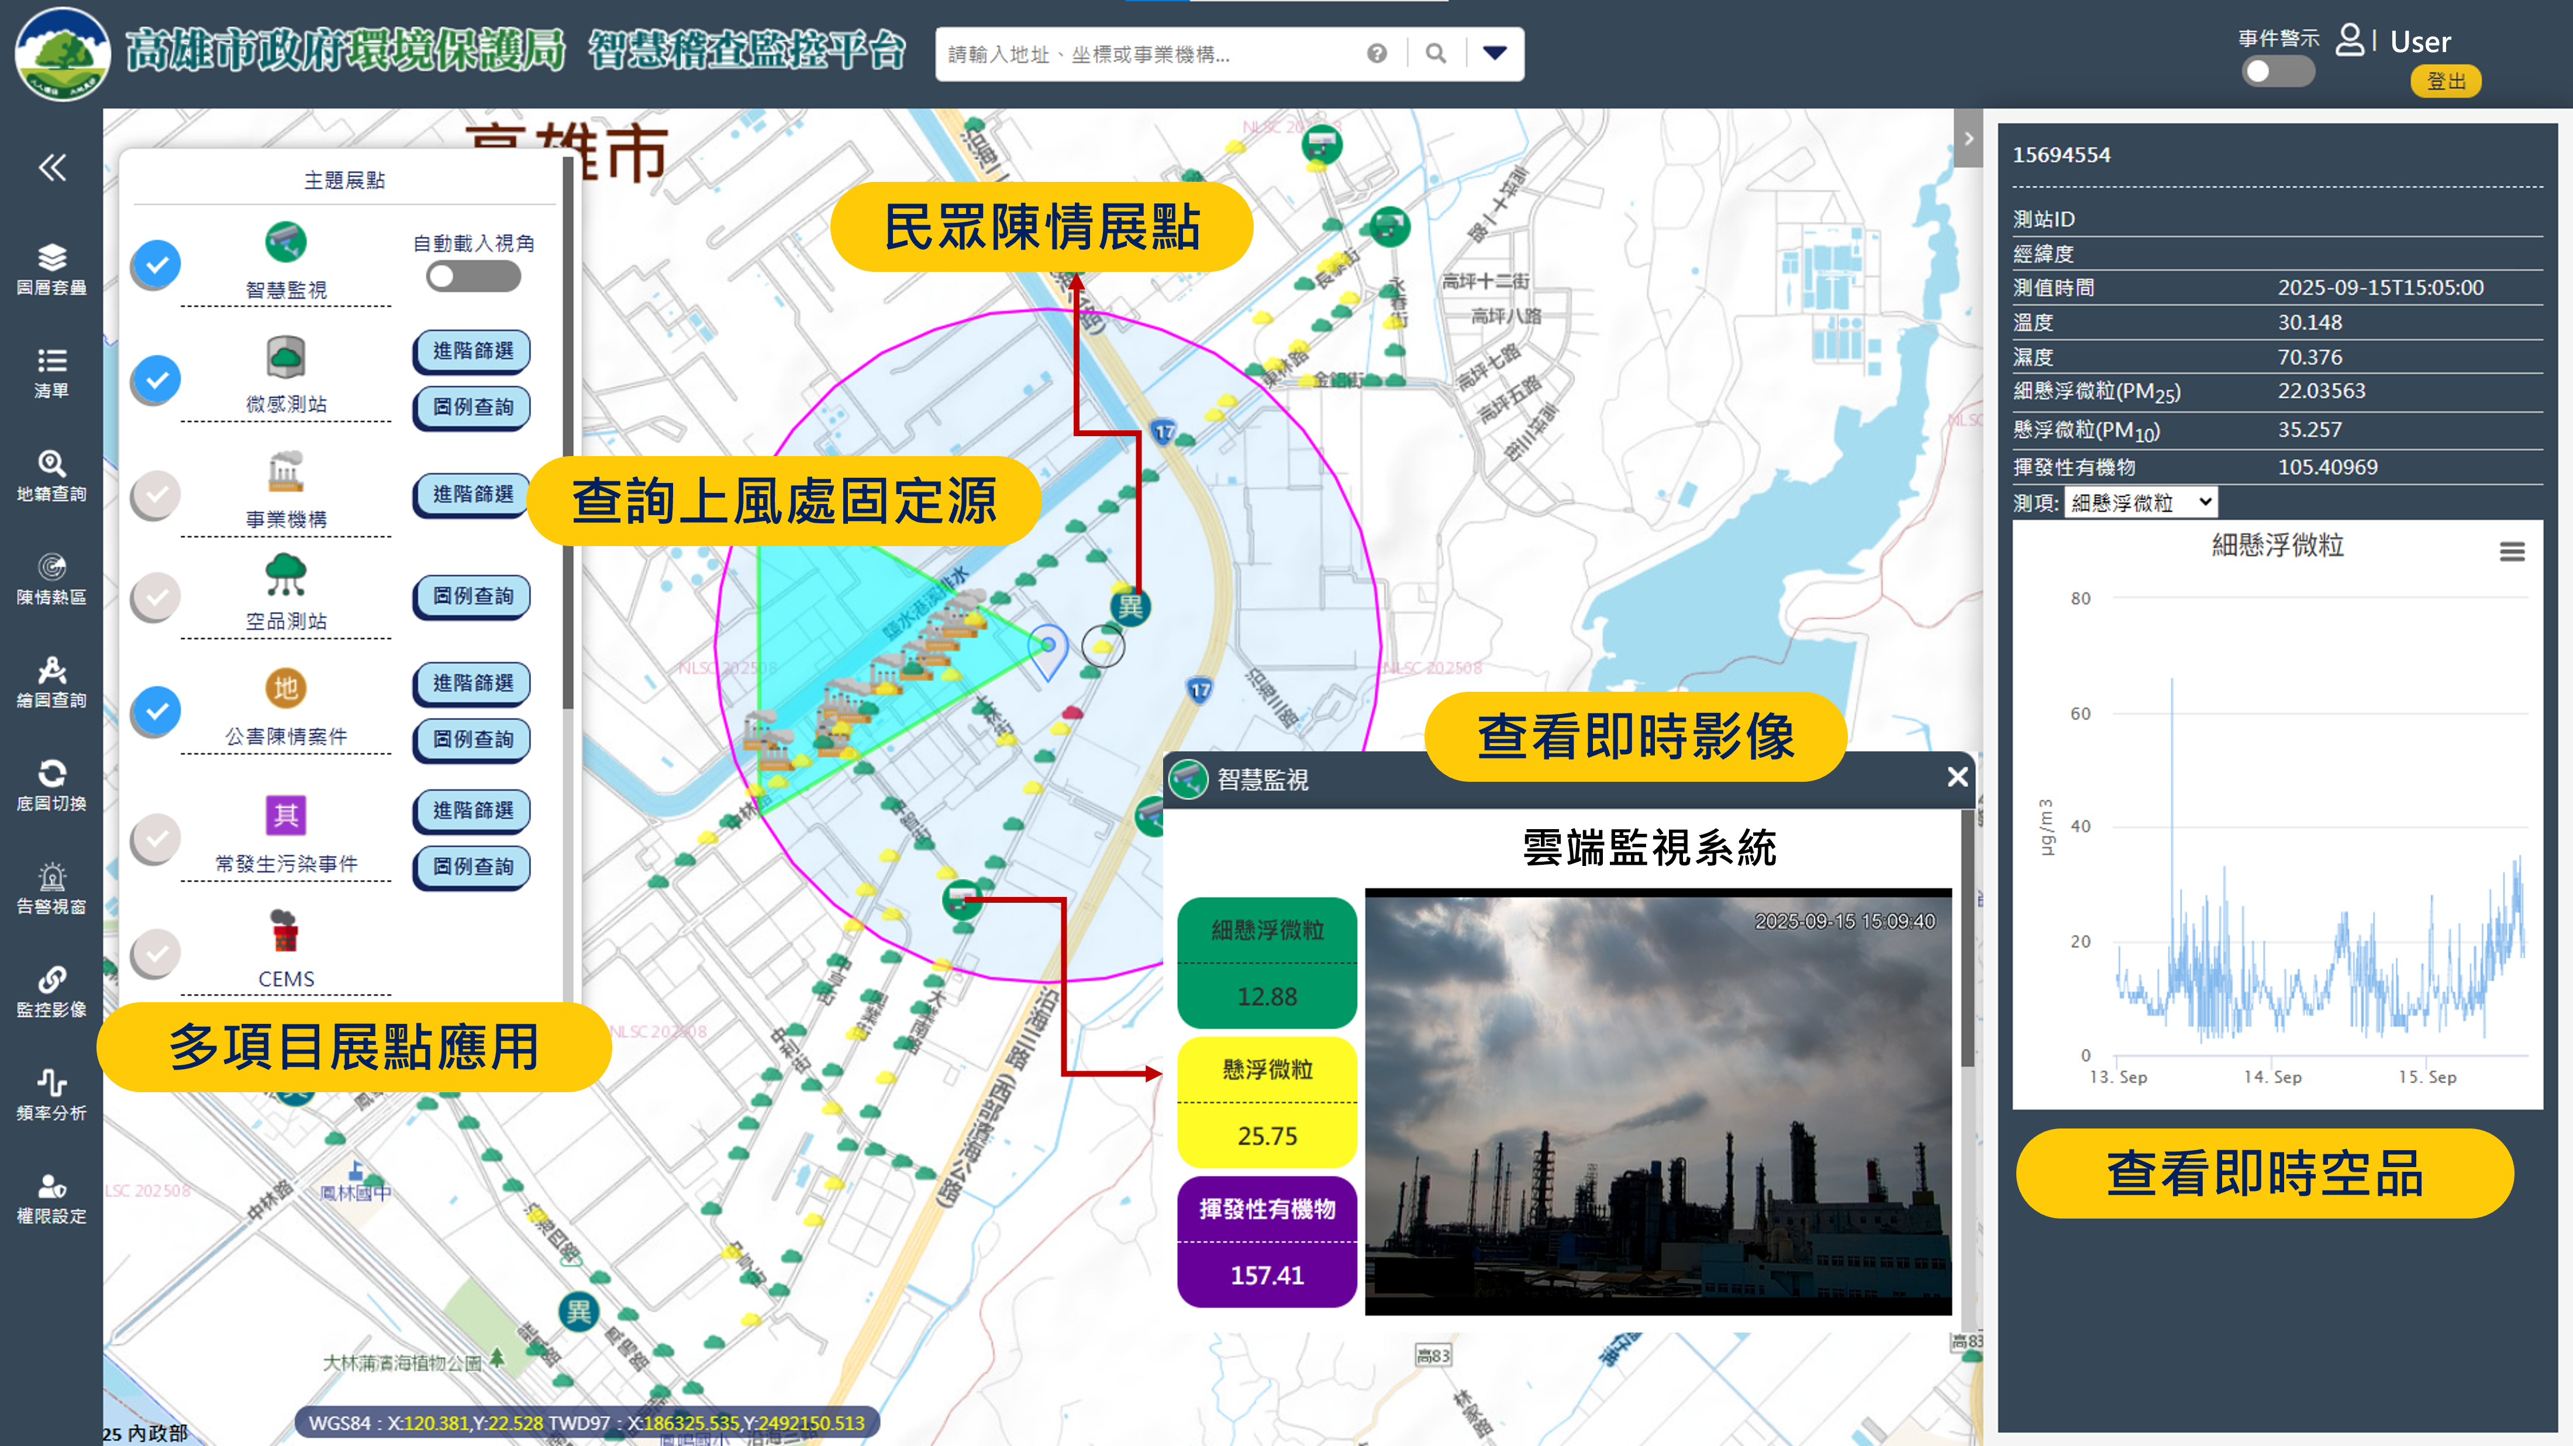Click 進階篩選 button for 微感測站
Viewport: 2573px width, 1446px height.
pyautogui.click(x=472, y=350)
